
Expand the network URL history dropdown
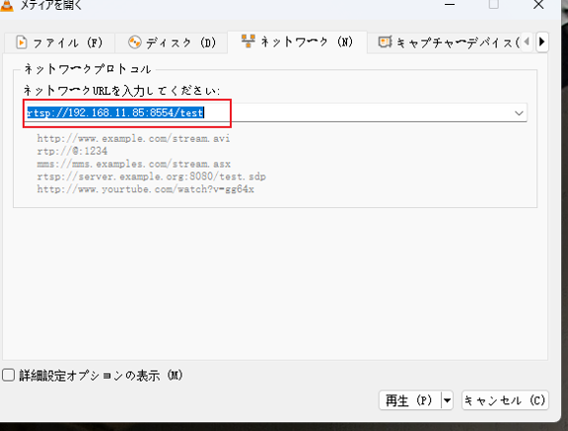519,113
